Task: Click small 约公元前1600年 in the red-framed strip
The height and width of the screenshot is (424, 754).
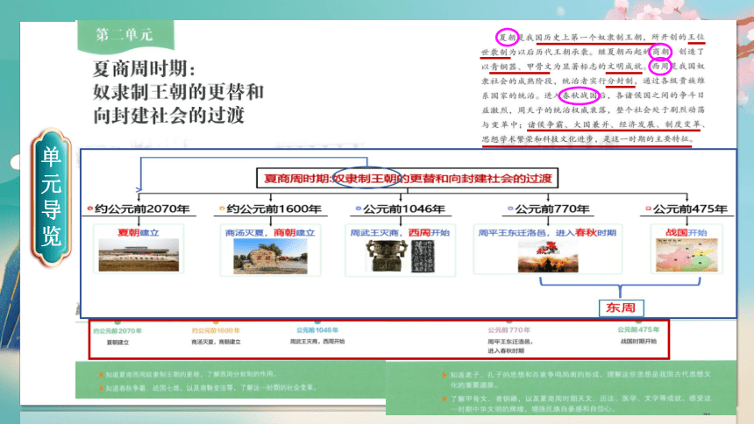Action: [216, 330]
